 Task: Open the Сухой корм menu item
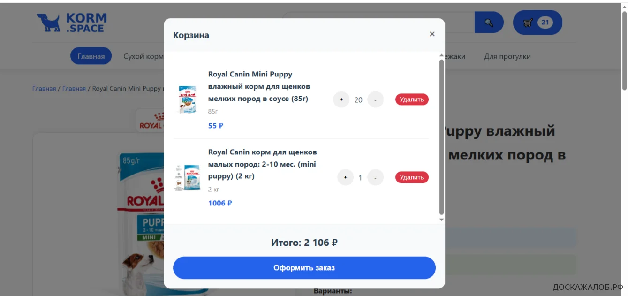click(143, 56)
